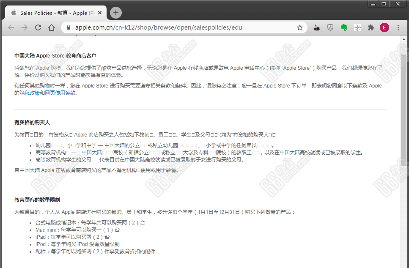This screenshot has height=268, width=409.
Task: Open the Evernote elephant extension
Action: click(x=344, y=27)
